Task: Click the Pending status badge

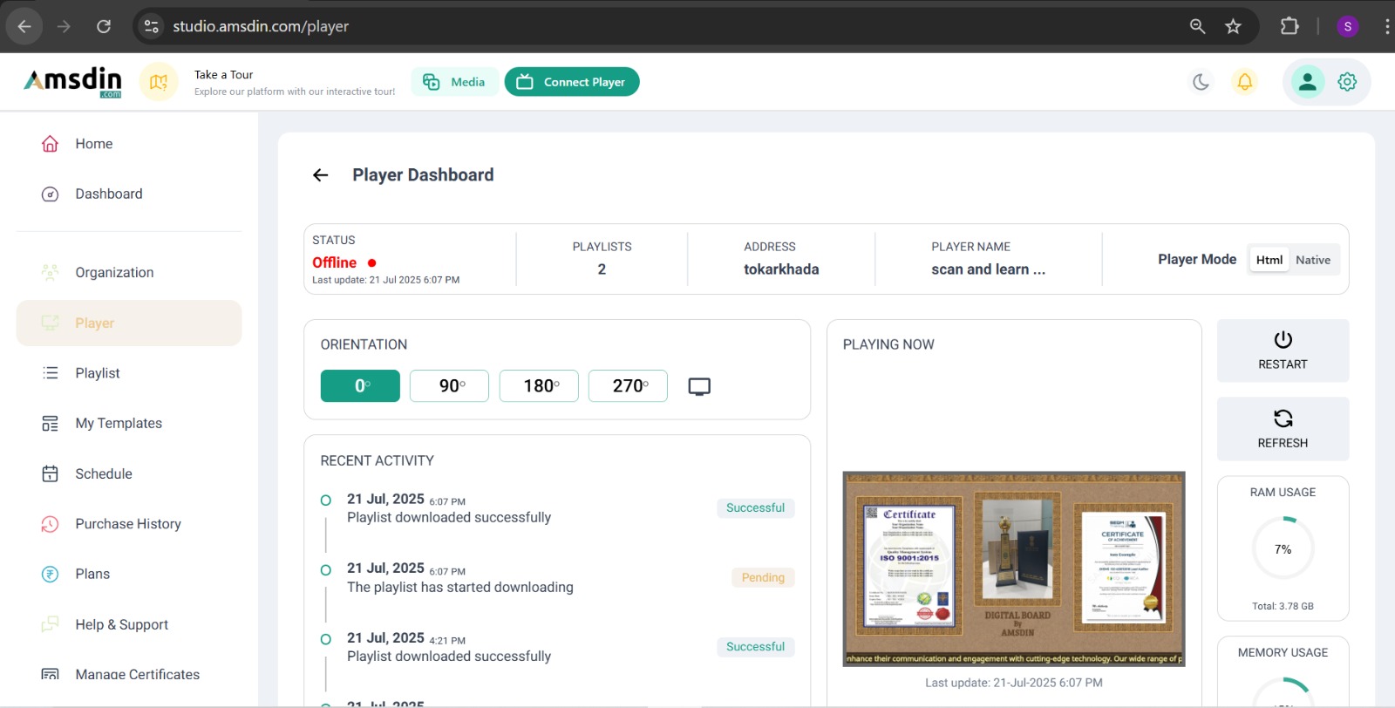Action: pos(763,577)
